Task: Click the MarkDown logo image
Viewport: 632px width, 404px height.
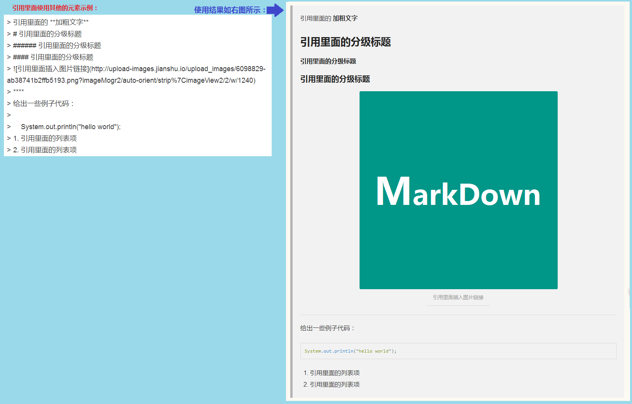Action: 458,189
